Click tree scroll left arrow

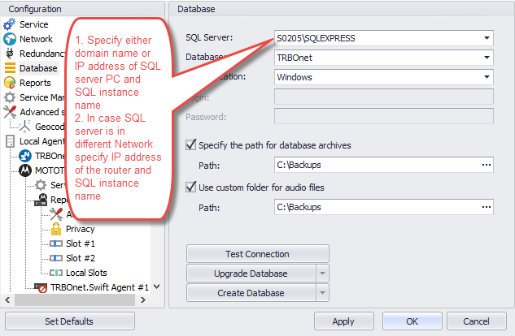(x=8, y=299)
